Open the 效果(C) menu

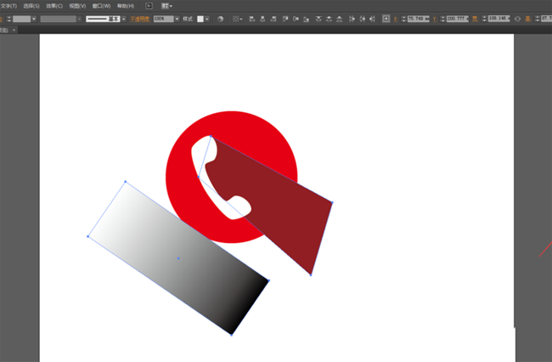pyautogui.click(x=54, y=5)
